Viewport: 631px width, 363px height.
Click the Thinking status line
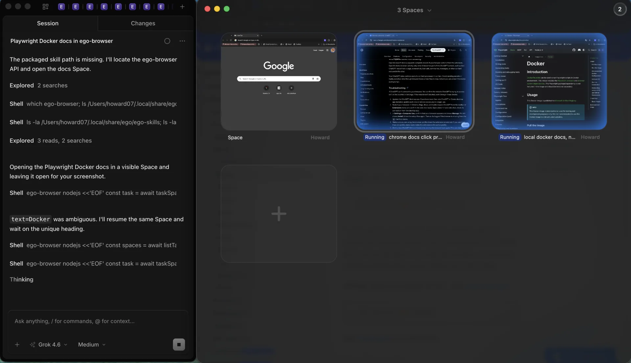point(21,280)
